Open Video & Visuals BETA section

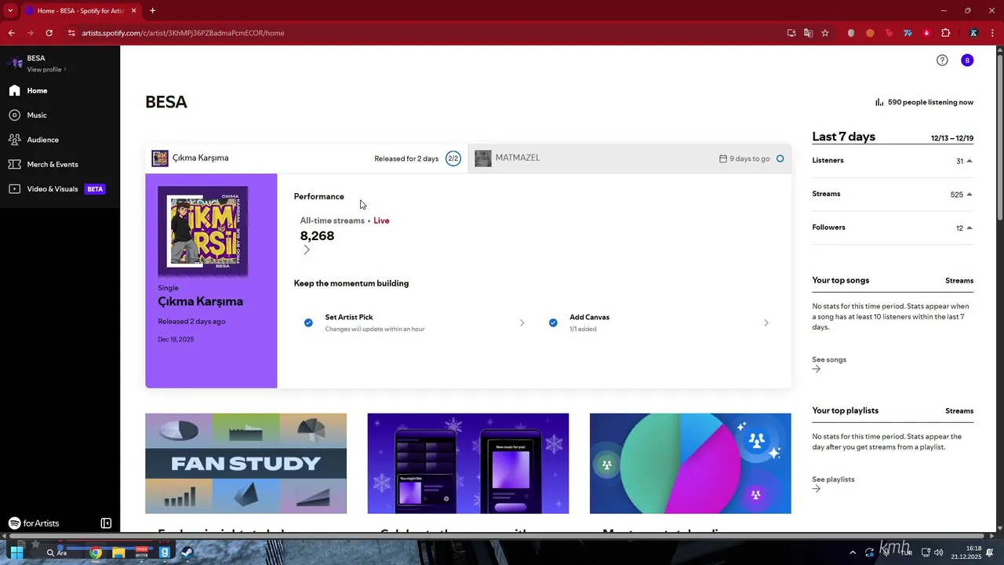coord(66,189)
